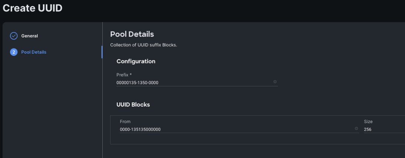Click the Configuration subsection heading
The image size is (405, 158).
(136, 61)
